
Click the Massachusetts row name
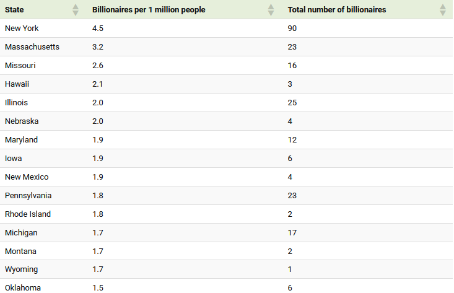pos(32,47)
